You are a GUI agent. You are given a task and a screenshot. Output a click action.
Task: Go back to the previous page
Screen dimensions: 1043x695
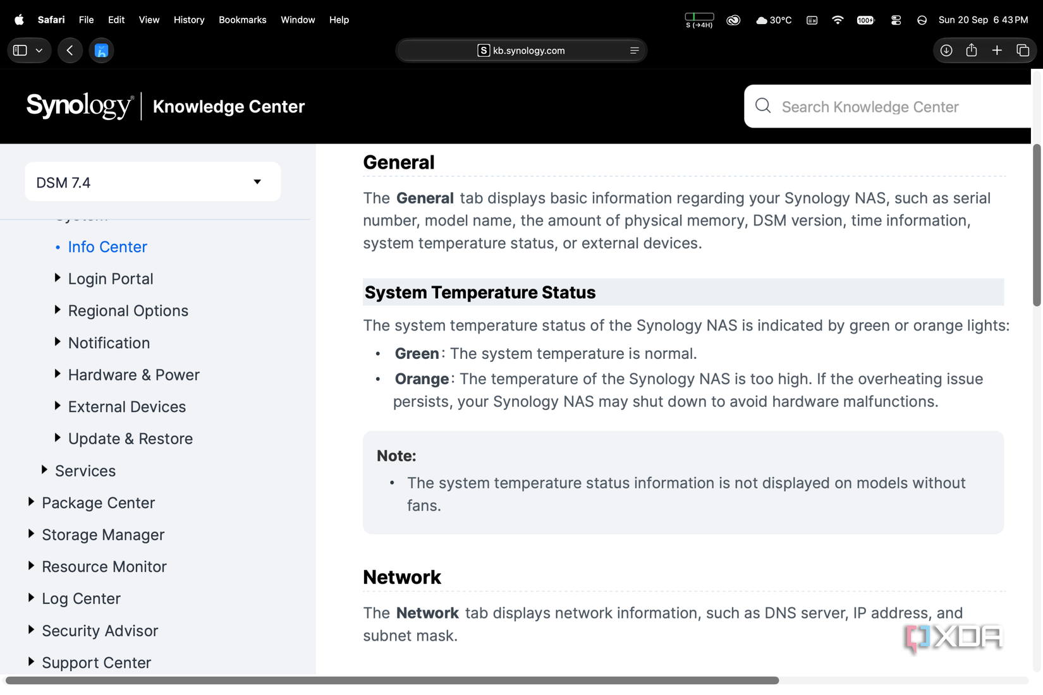(70, 51)
